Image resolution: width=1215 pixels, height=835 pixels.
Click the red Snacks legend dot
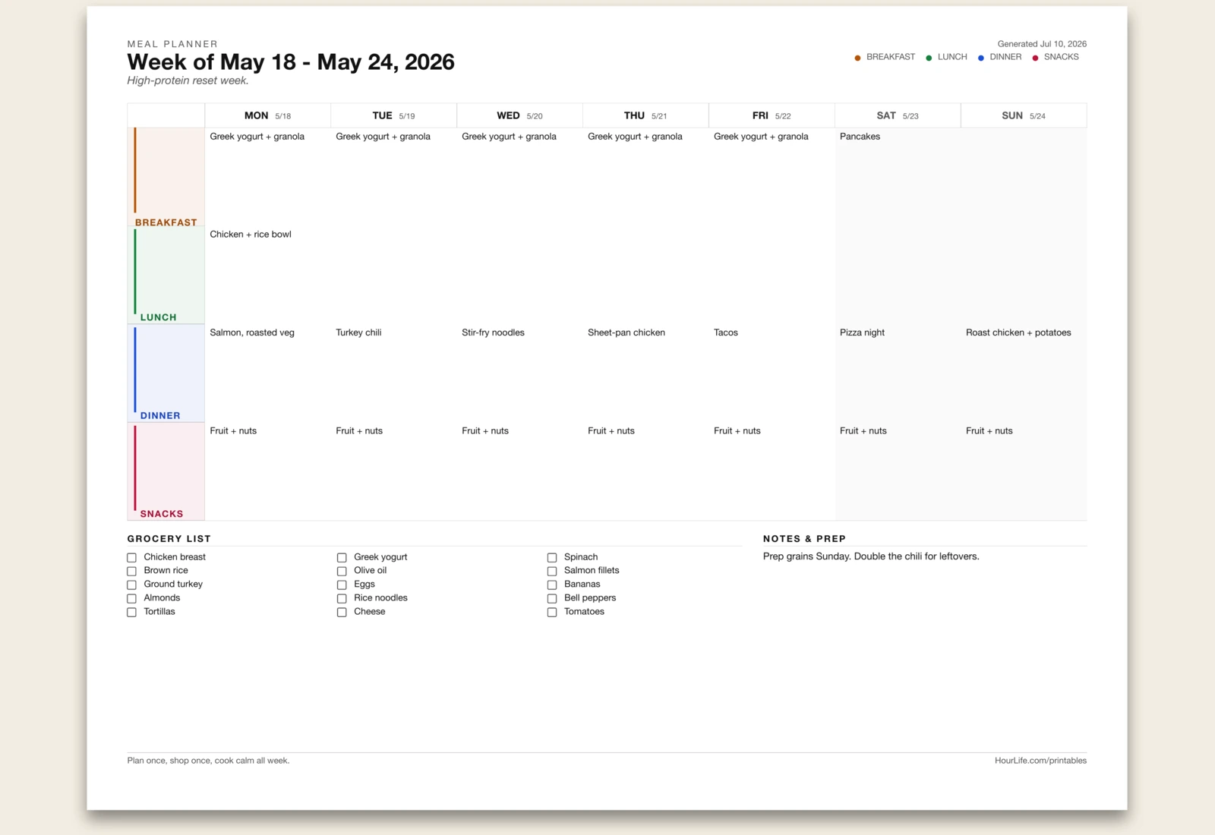click(1035, 58)
